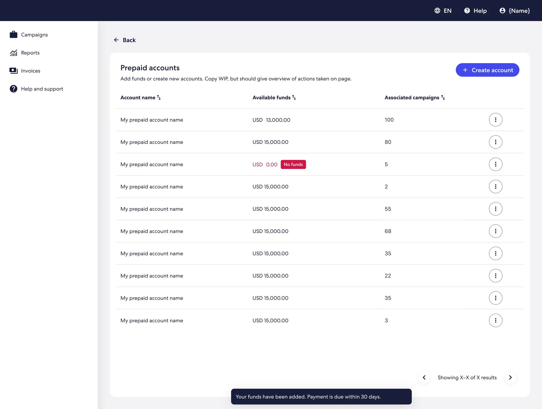The image size is (542, 409).
Task: Click the 55 associated campaigns value
Action: (388, 209)
